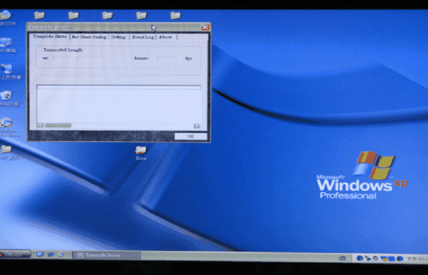This screenshot has width=428, height=275.
Task: Click the first Quick Launch icon on the taskbar
Action: point(40,254)
